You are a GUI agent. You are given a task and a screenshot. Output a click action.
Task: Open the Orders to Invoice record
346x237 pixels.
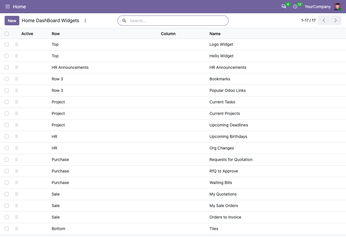tap(225, 217)
